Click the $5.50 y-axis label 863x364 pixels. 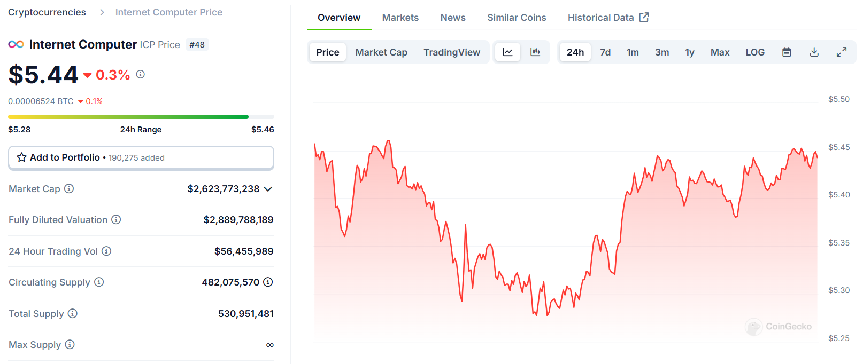(x=839, y=99)
